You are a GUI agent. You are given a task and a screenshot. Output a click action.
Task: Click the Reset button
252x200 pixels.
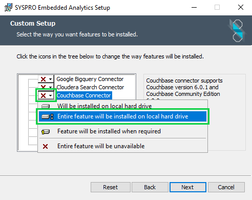(111, 187)
